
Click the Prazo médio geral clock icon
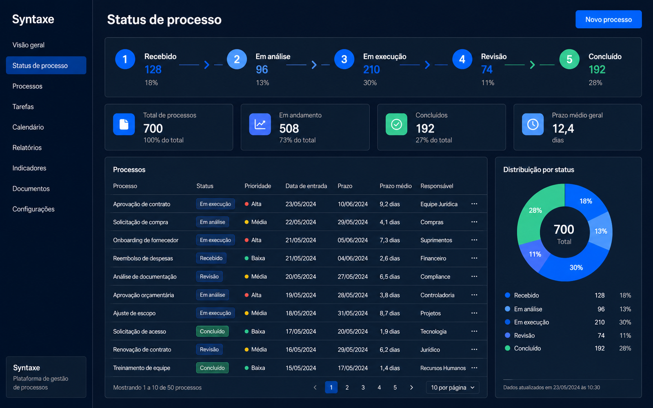tap(533, 124)
